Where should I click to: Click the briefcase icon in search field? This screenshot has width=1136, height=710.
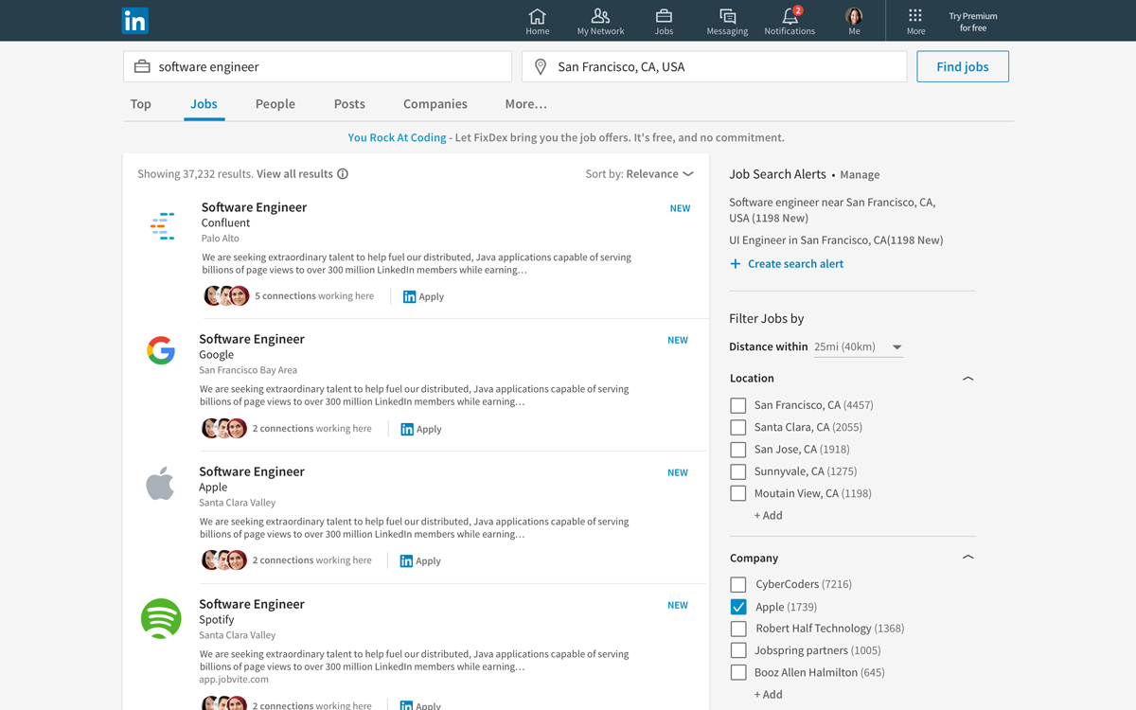[x=142, y=67]
